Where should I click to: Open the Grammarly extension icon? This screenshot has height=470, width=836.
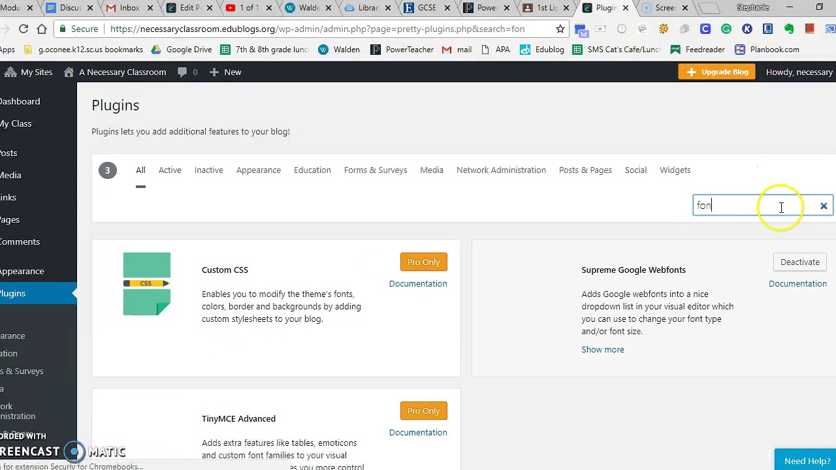[726, 29]
